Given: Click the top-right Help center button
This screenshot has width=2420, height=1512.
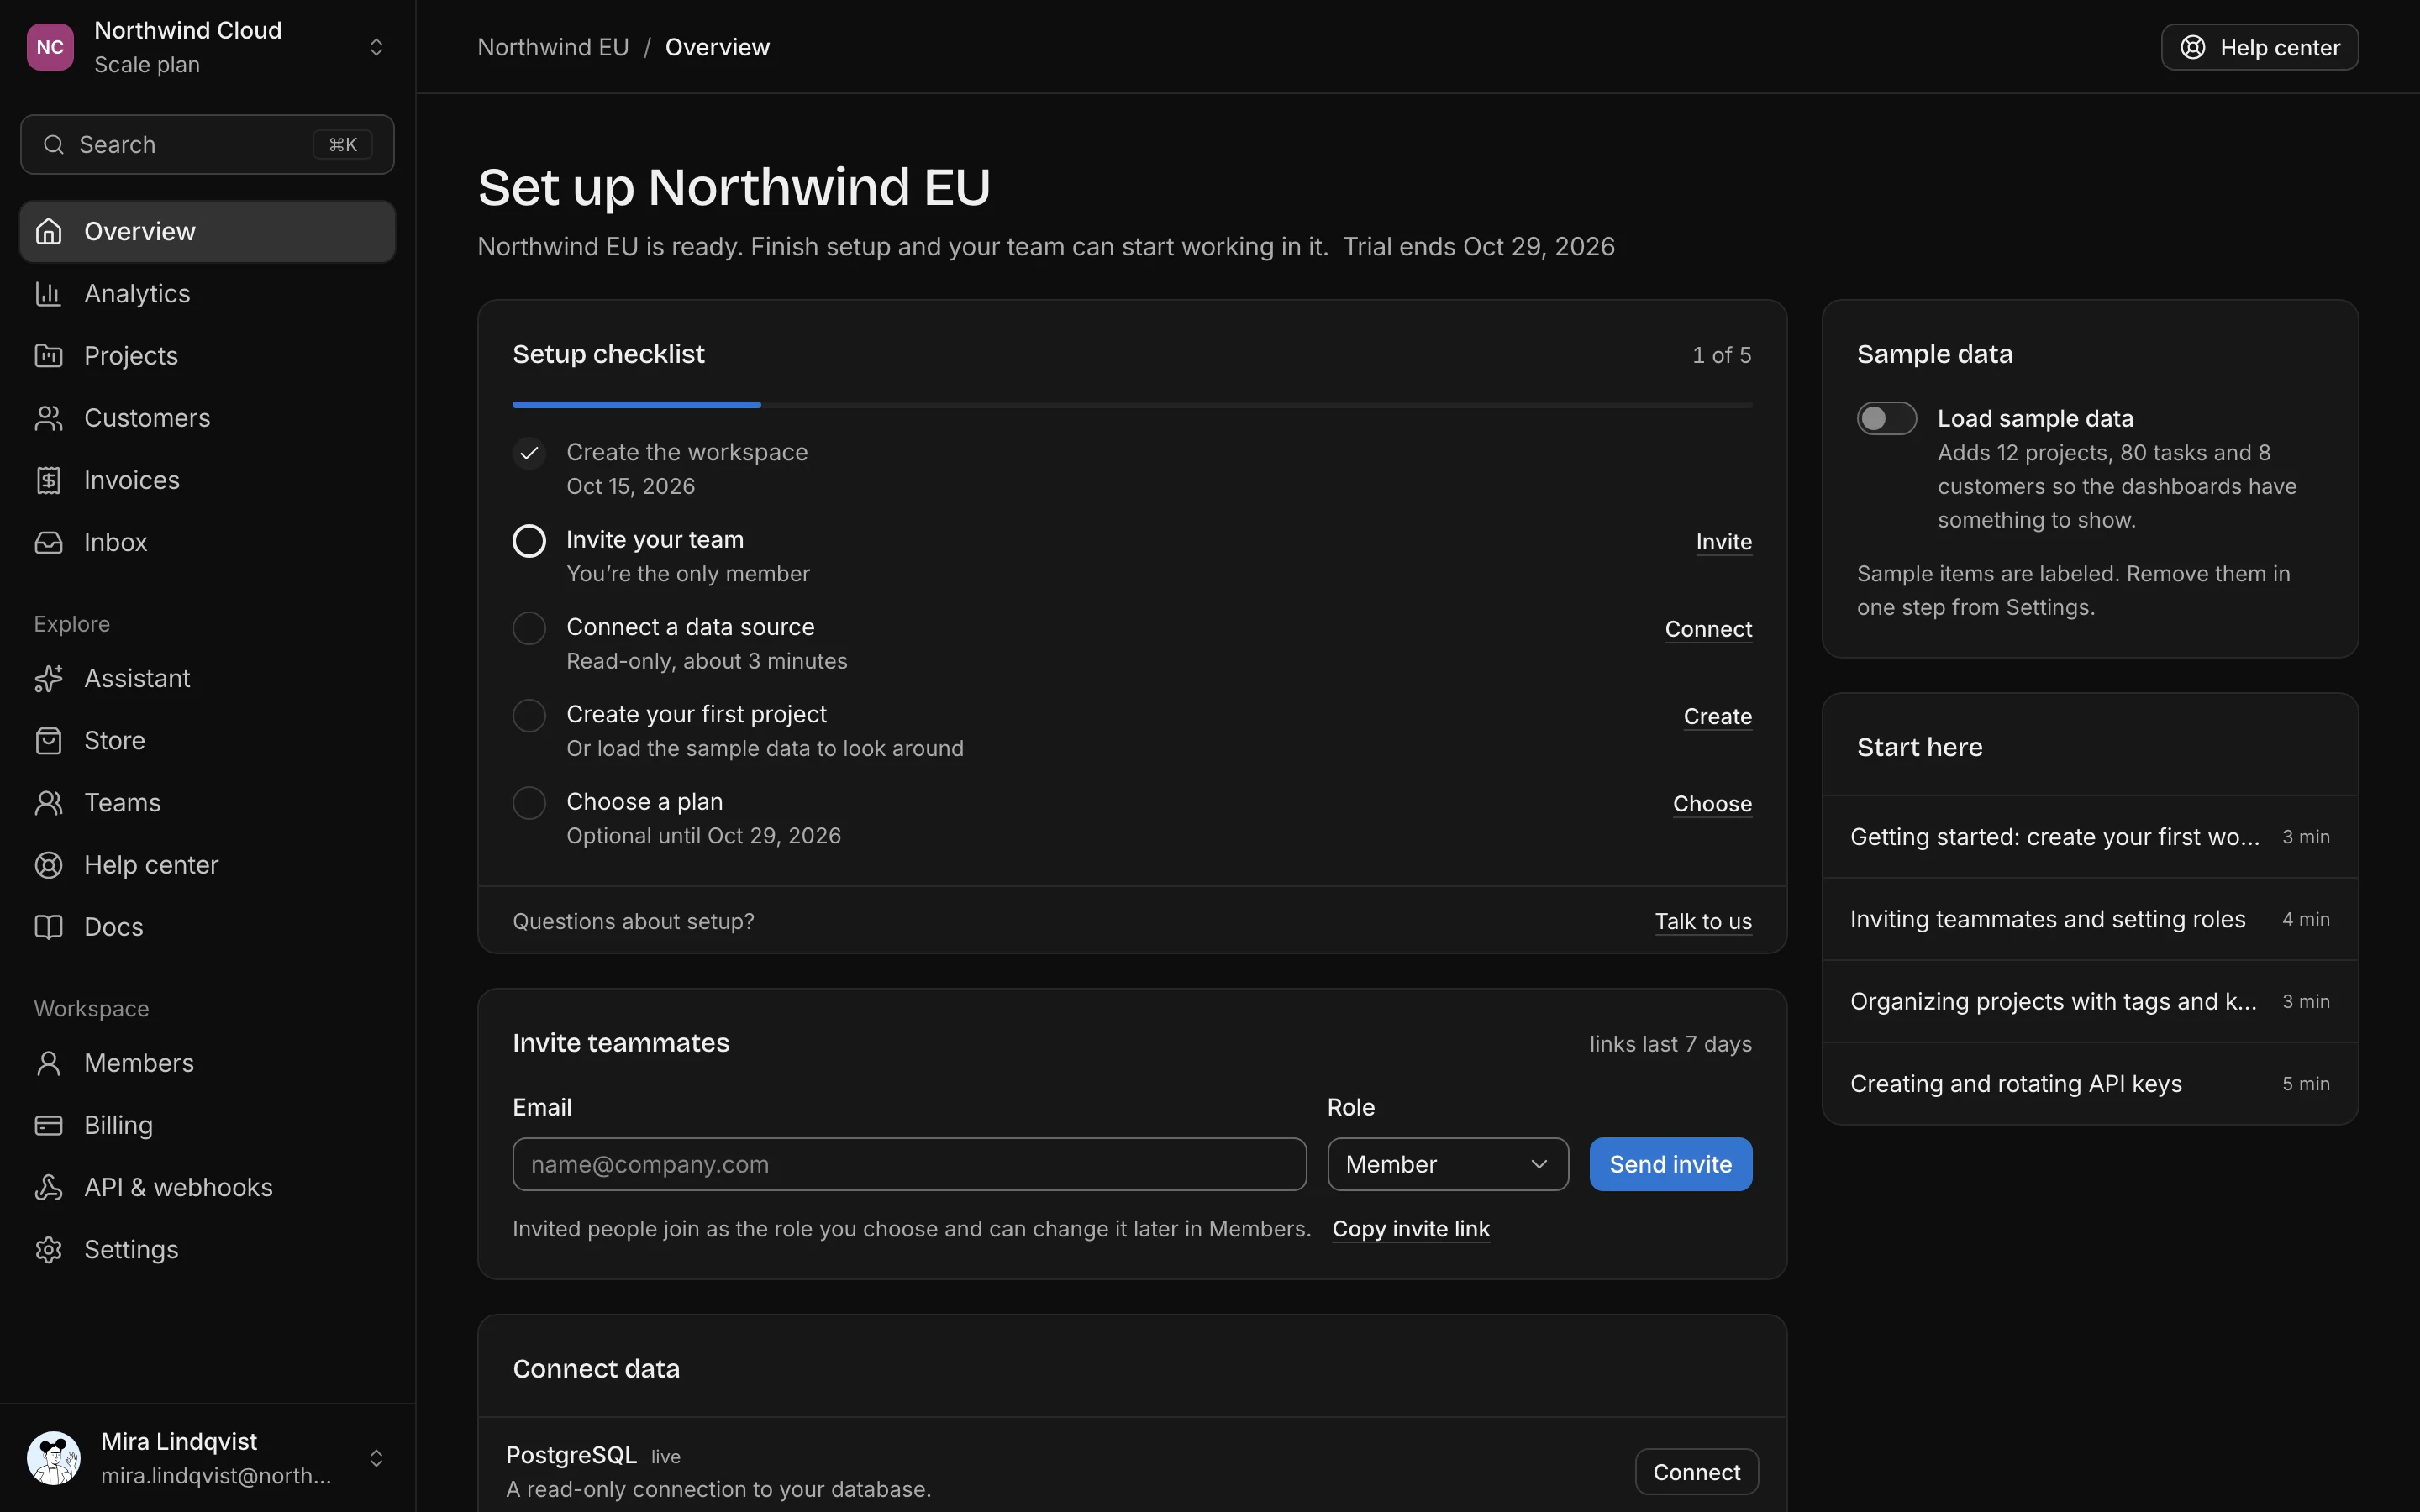Looking at the screenshot, I should tap(2259, 47).
